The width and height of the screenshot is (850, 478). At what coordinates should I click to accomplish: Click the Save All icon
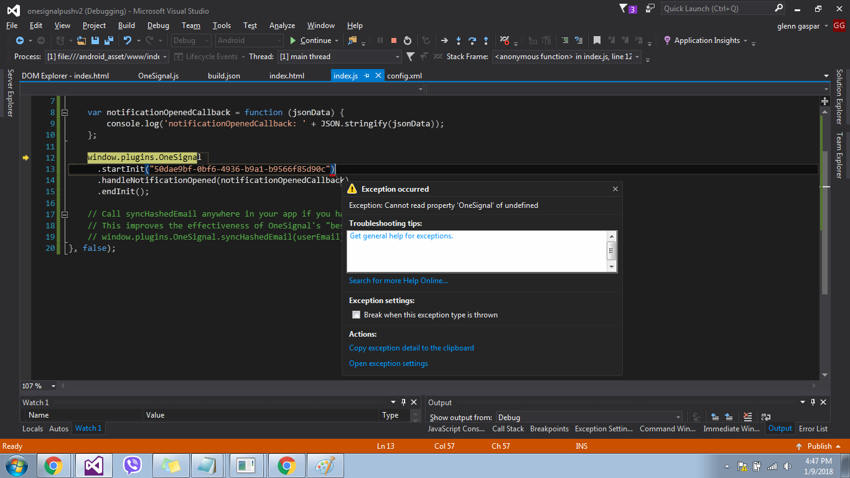(108, 40)
